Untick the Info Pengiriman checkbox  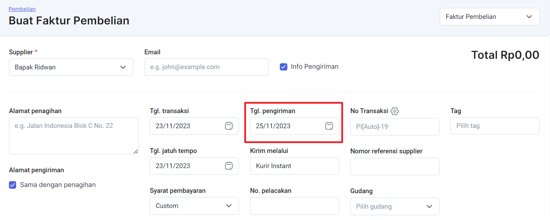click(x=284, y=67)
